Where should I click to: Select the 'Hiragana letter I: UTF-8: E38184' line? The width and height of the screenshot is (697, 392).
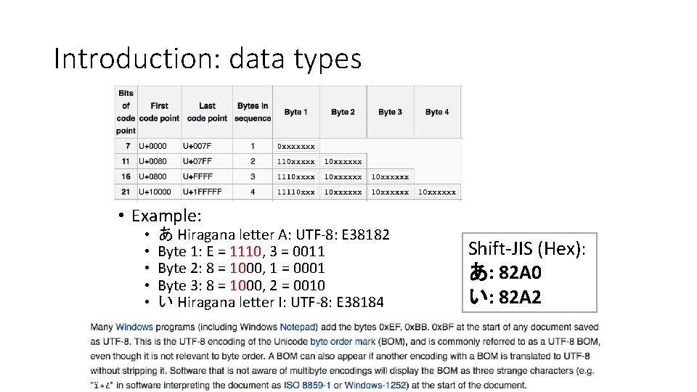click(x=271, y=302)
